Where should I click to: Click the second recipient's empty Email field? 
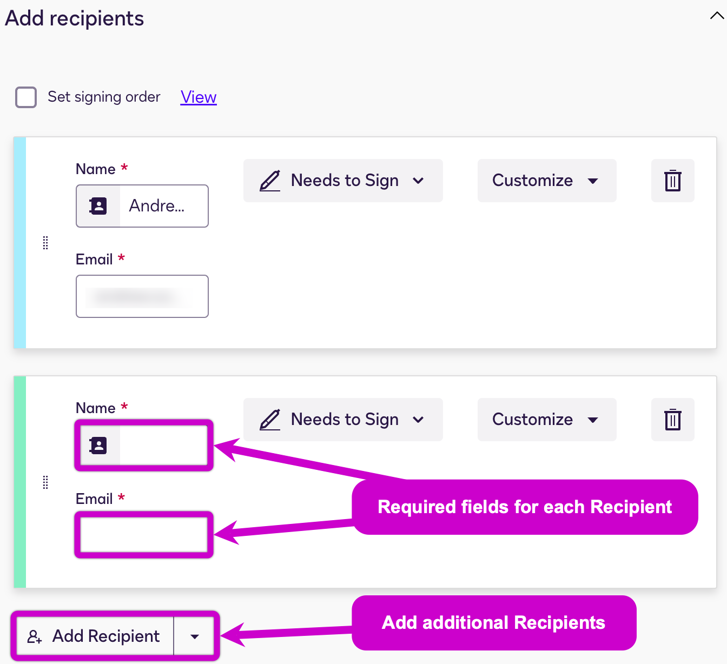tap(143, 535)
